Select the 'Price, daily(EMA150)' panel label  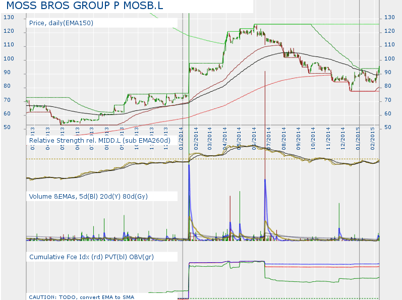61,23
